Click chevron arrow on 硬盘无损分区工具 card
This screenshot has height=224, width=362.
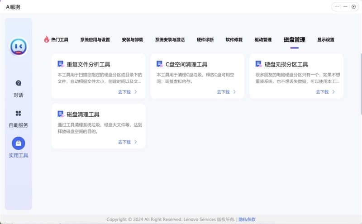coord(333,92)
